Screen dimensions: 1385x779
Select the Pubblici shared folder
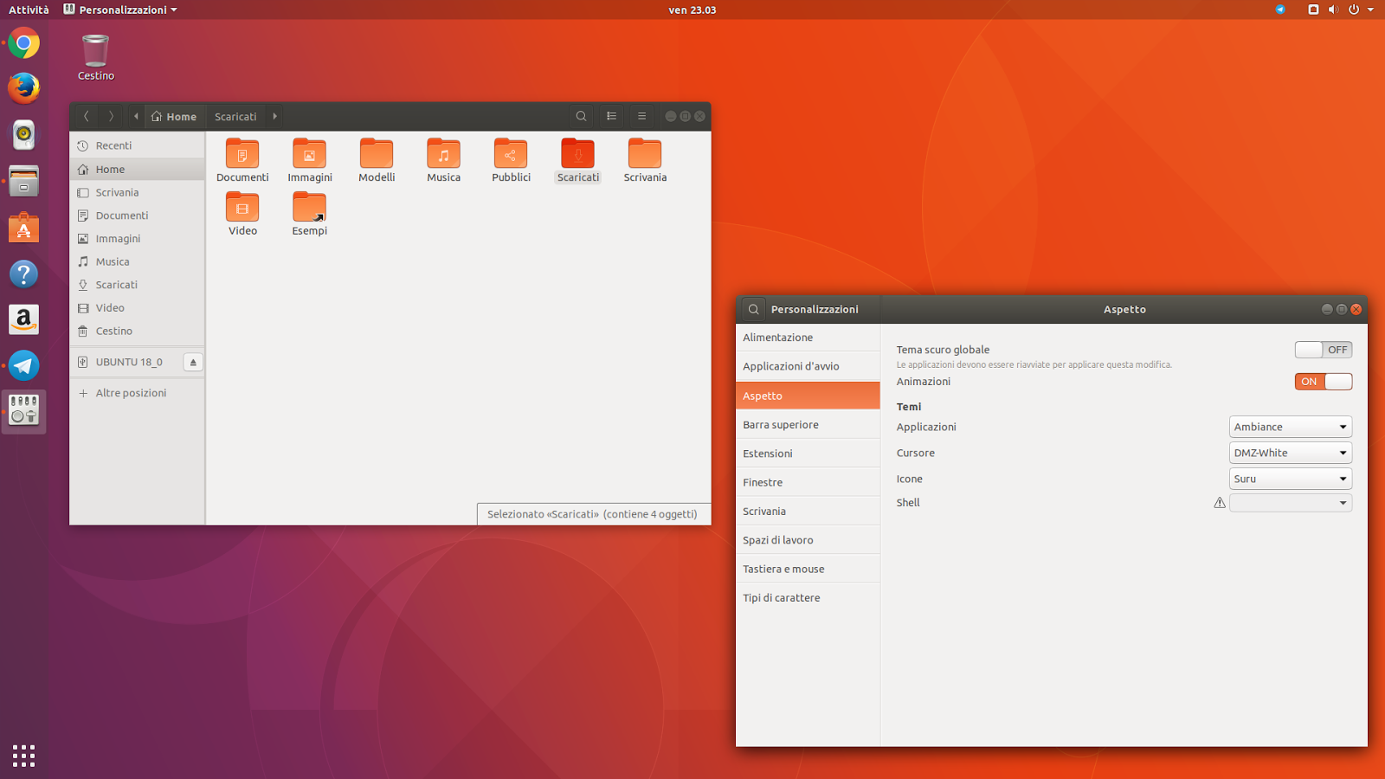coord(511,153)
